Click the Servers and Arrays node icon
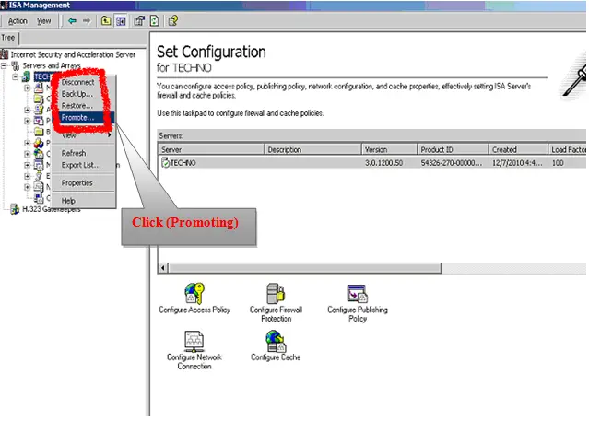The height and width of the screenshot is (421, 589). [16, 65]
